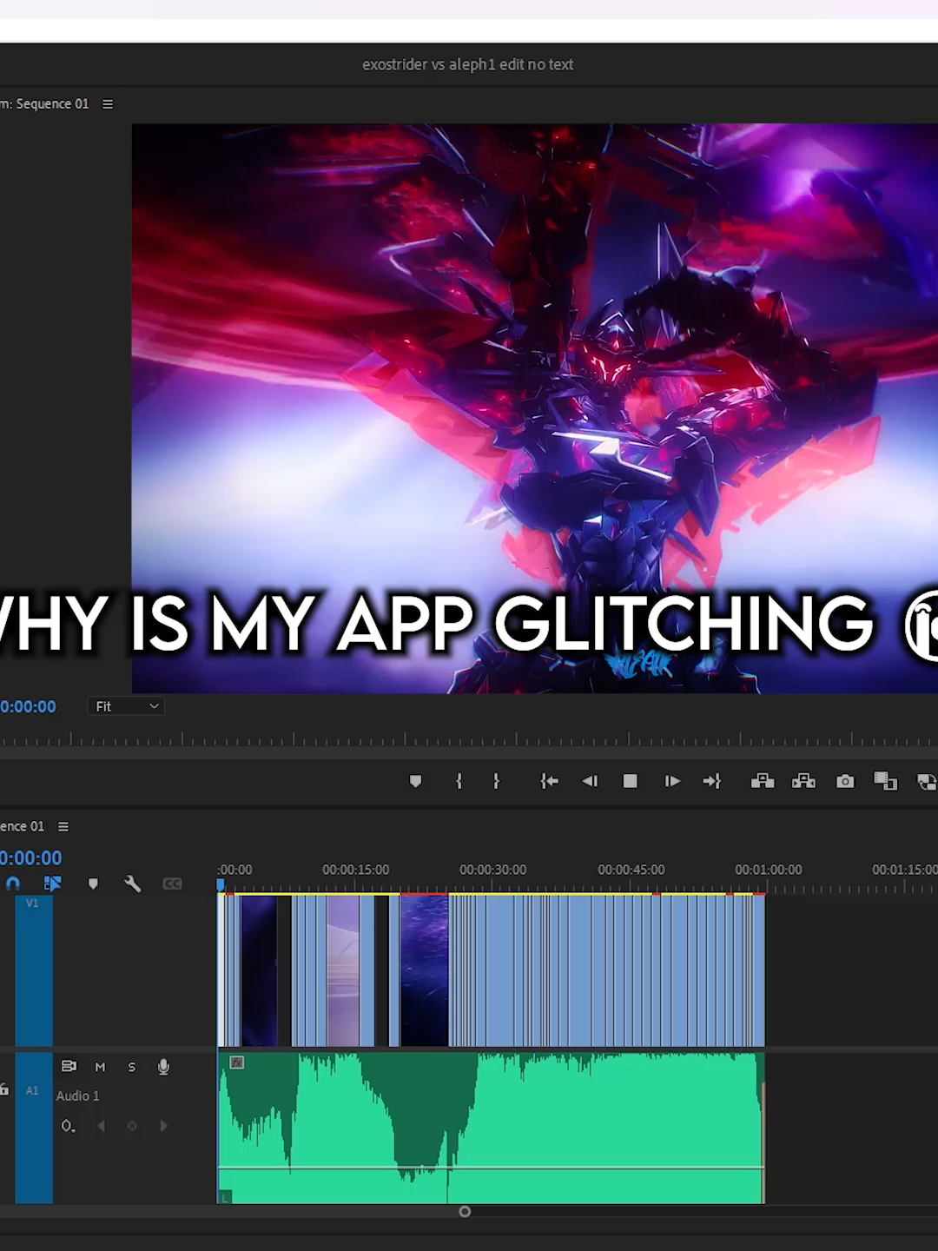Toggle Linked Selection in the timeline
The height and width of the screenshot is (1251, 938).
coord(52,884)
